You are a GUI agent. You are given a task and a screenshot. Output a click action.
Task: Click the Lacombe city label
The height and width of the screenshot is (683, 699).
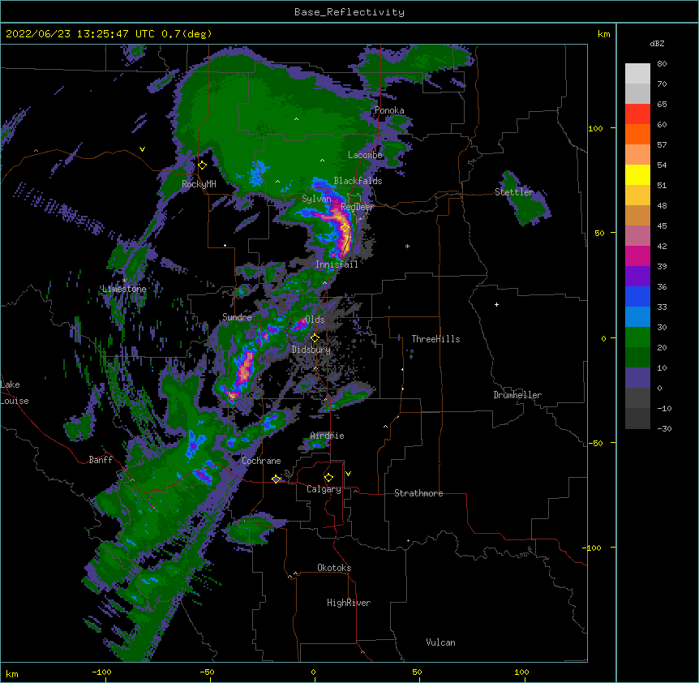point(365,155)
